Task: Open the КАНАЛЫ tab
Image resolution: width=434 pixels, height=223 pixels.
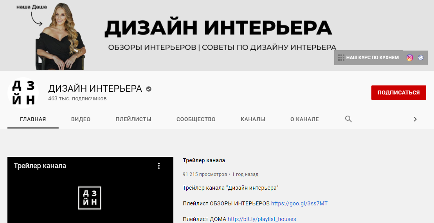Action: 253,119
